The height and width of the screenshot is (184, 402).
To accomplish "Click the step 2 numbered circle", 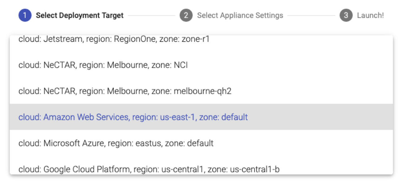I will (186, 15).
